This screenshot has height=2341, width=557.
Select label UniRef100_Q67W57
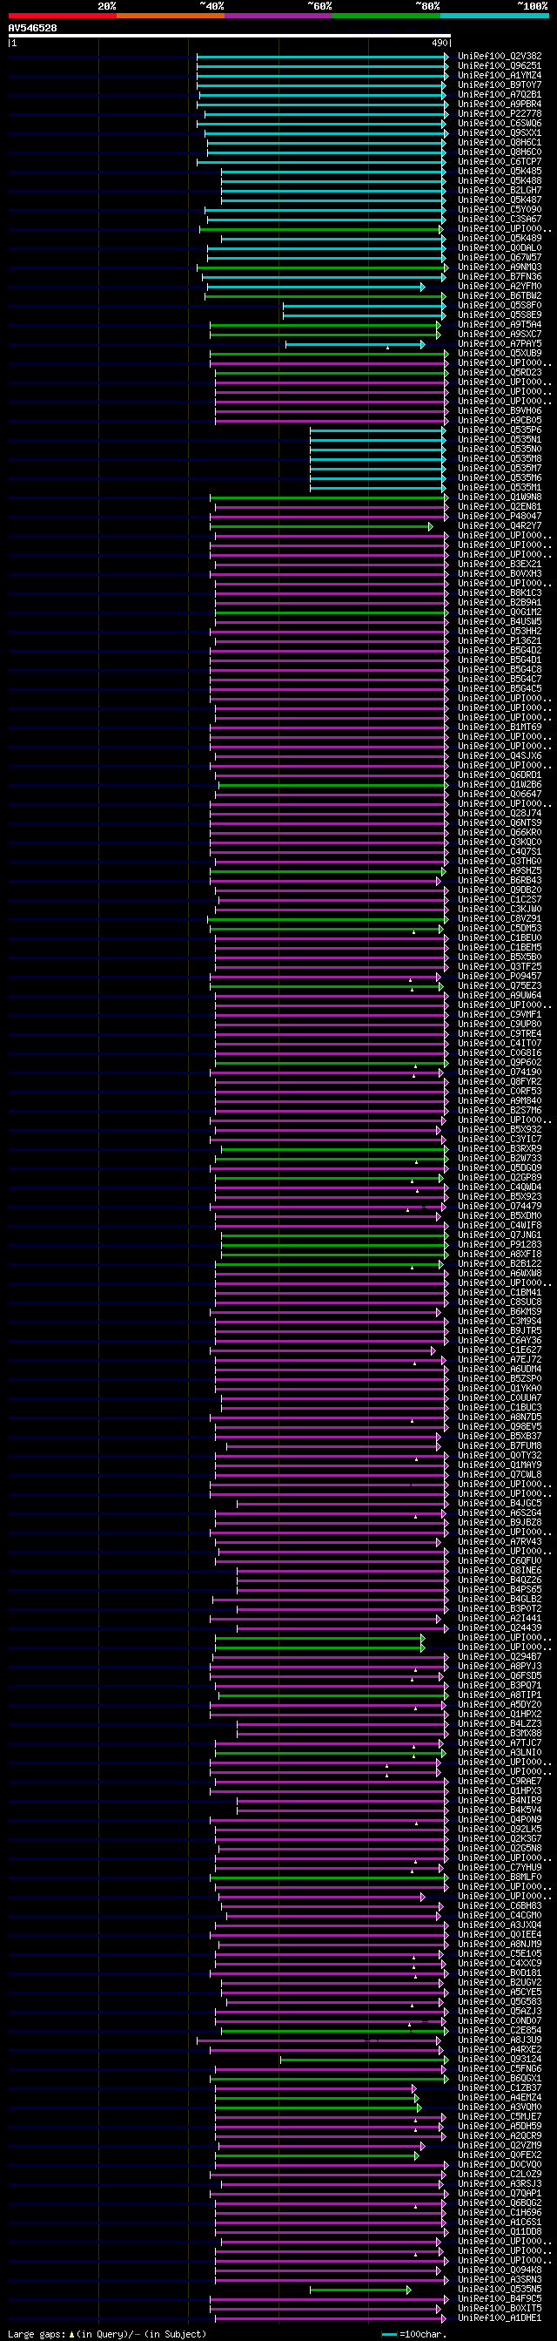(x=500, y=257)
